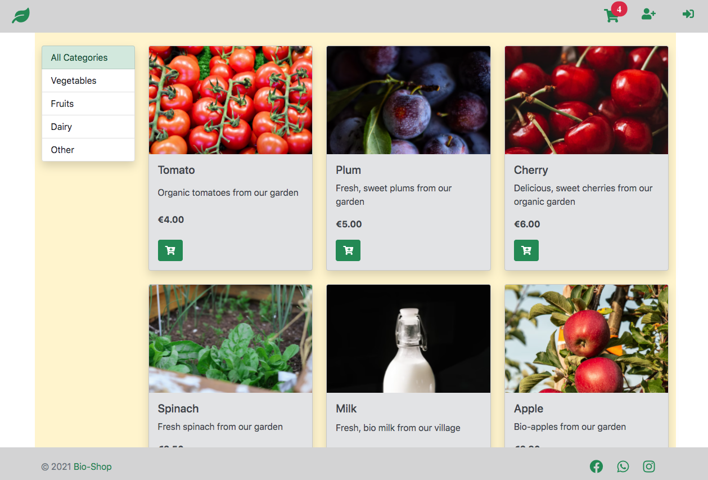This screenshot has height=480, width=708.
Task: Click the cart badge showing 4 items
Action: pyautogui.click(x=619, y=9)
